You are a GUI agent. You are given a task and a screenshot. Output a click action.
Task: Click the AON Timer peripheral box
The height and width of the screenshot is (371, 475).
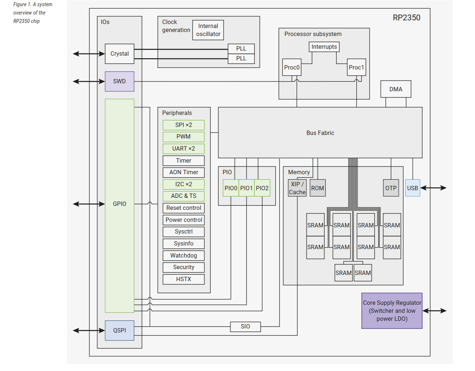click(183, 172)
